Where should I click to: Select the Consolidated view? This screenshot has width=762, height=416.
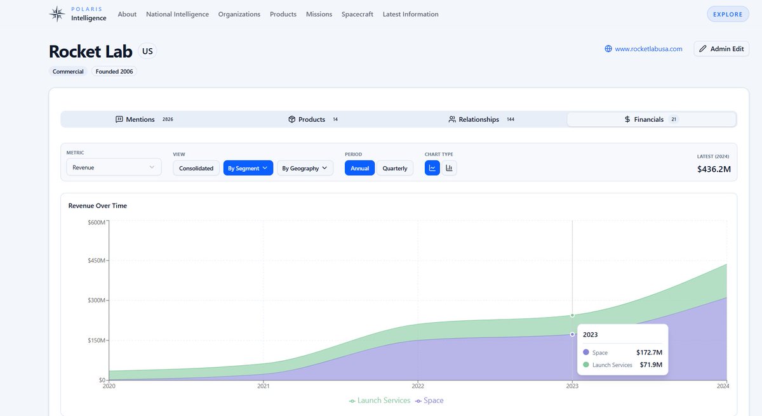point(196,168)
